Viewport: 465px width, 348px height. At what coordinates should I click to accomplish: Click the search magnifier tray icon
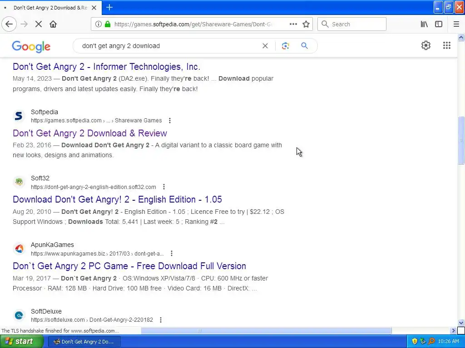[x=431, y=342]
